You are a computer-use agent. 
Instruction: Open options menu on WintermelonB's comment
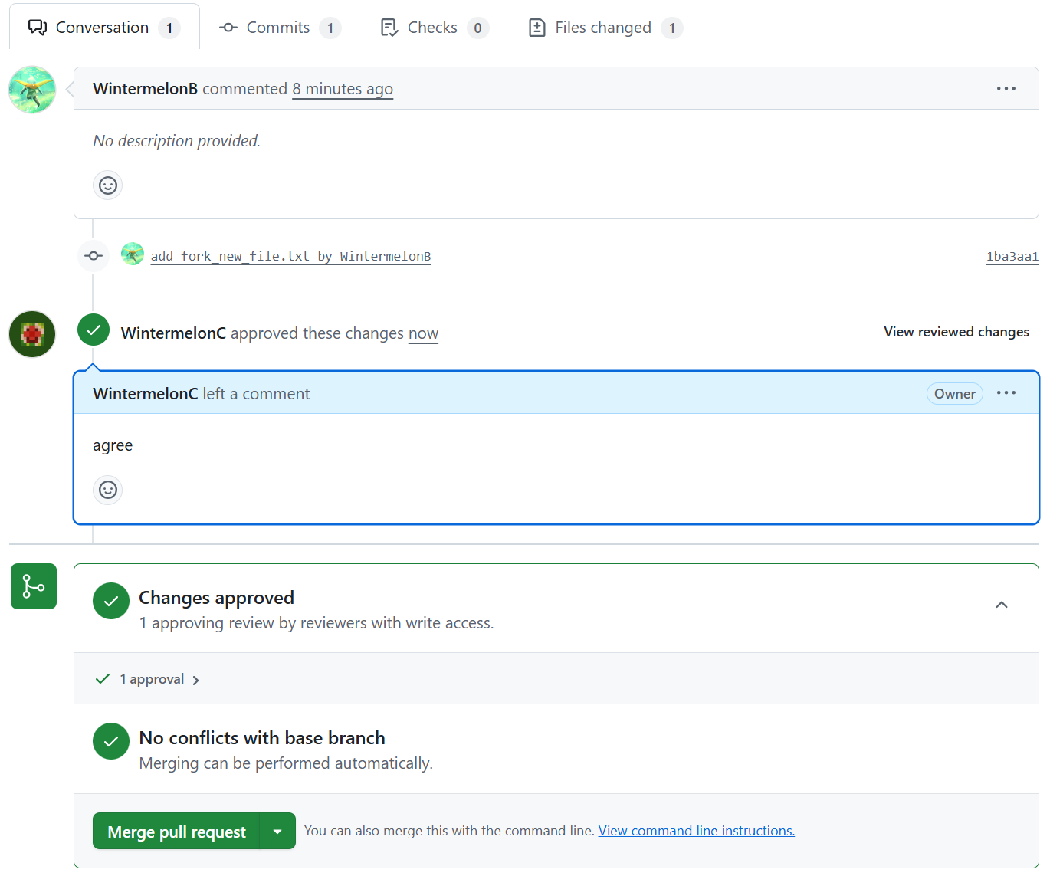(x=1006, y=89)
